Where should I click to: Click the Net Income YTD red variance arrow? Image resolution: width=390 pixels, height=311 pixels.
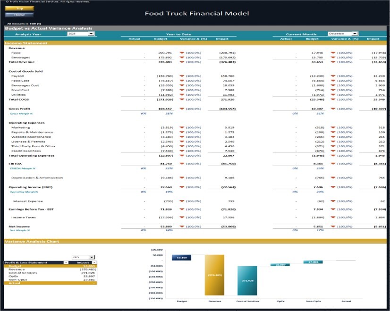tap(182, 227)
